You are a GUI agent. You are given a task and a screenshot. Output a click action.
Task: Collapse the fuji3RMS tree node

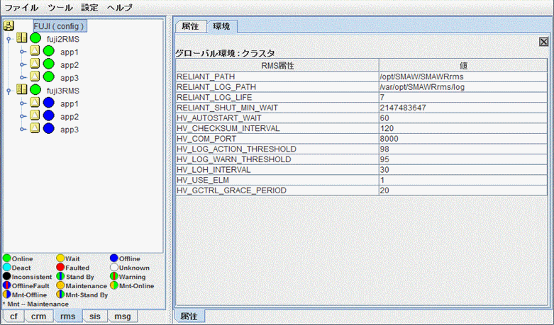click(x=9, y=91)
